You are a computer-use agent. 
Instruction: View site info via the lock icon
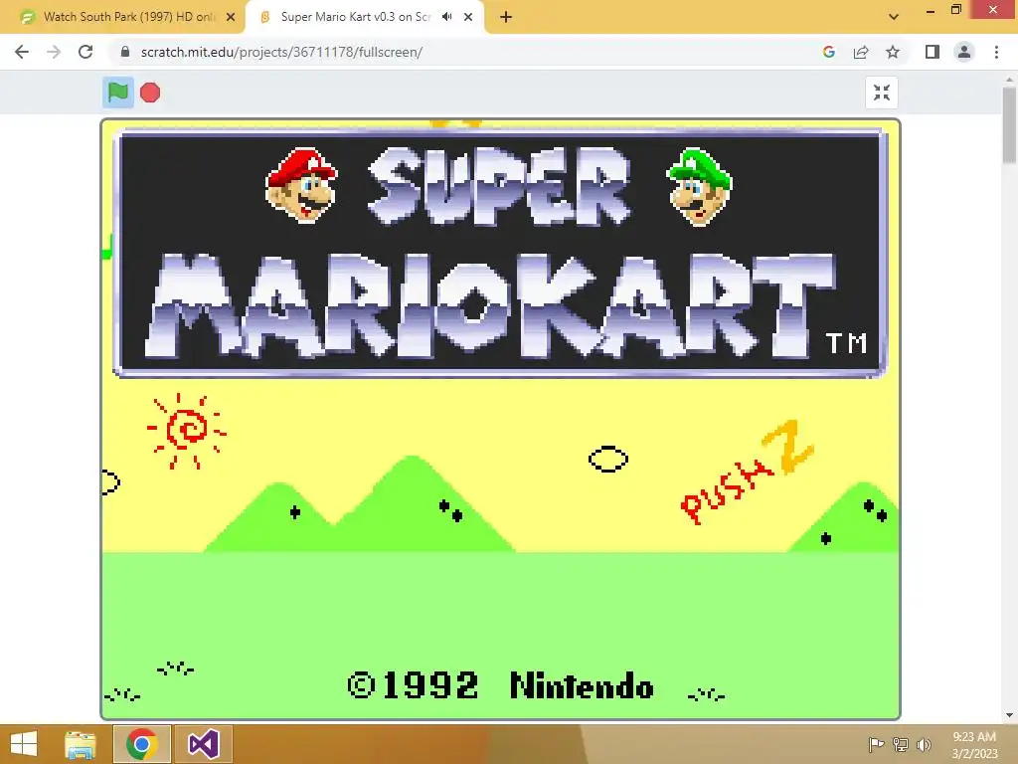coord(125,52)
